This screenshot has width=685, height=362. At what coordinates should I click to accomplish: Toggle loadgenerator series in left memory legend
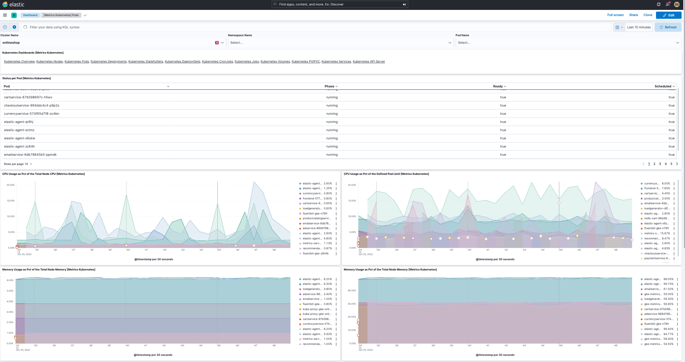point(312,289)
